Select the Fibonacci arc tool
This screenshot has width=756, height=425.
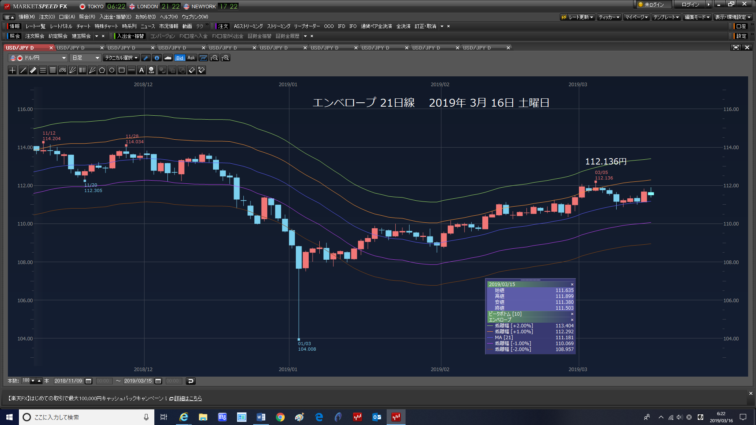point(63,70)
